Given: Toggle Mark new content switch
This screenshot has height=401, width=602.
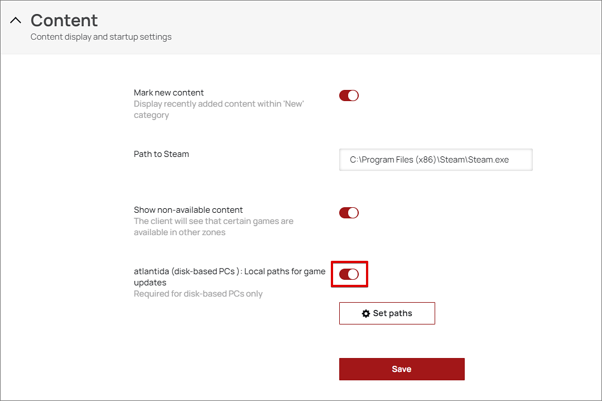Looking at the screenshot, I should (349, 96).
